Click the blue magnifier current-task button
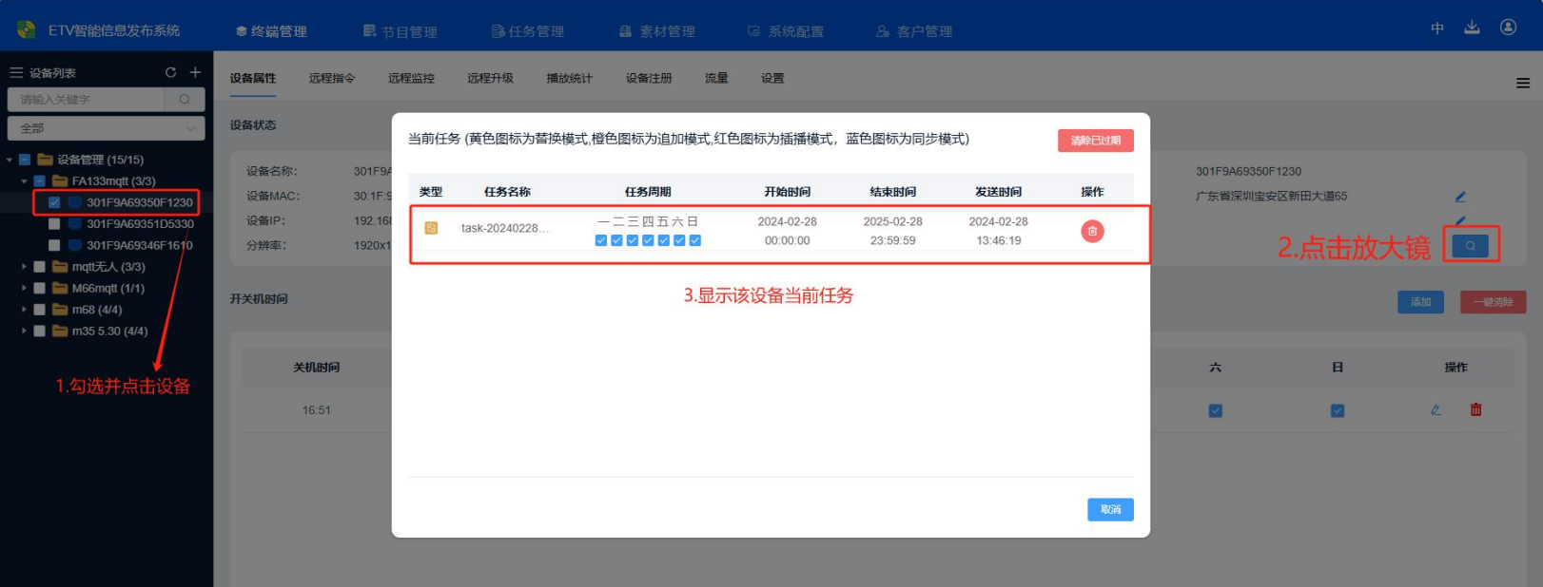The height and width of the screenshot is (587, 1543). point(1470,246)
